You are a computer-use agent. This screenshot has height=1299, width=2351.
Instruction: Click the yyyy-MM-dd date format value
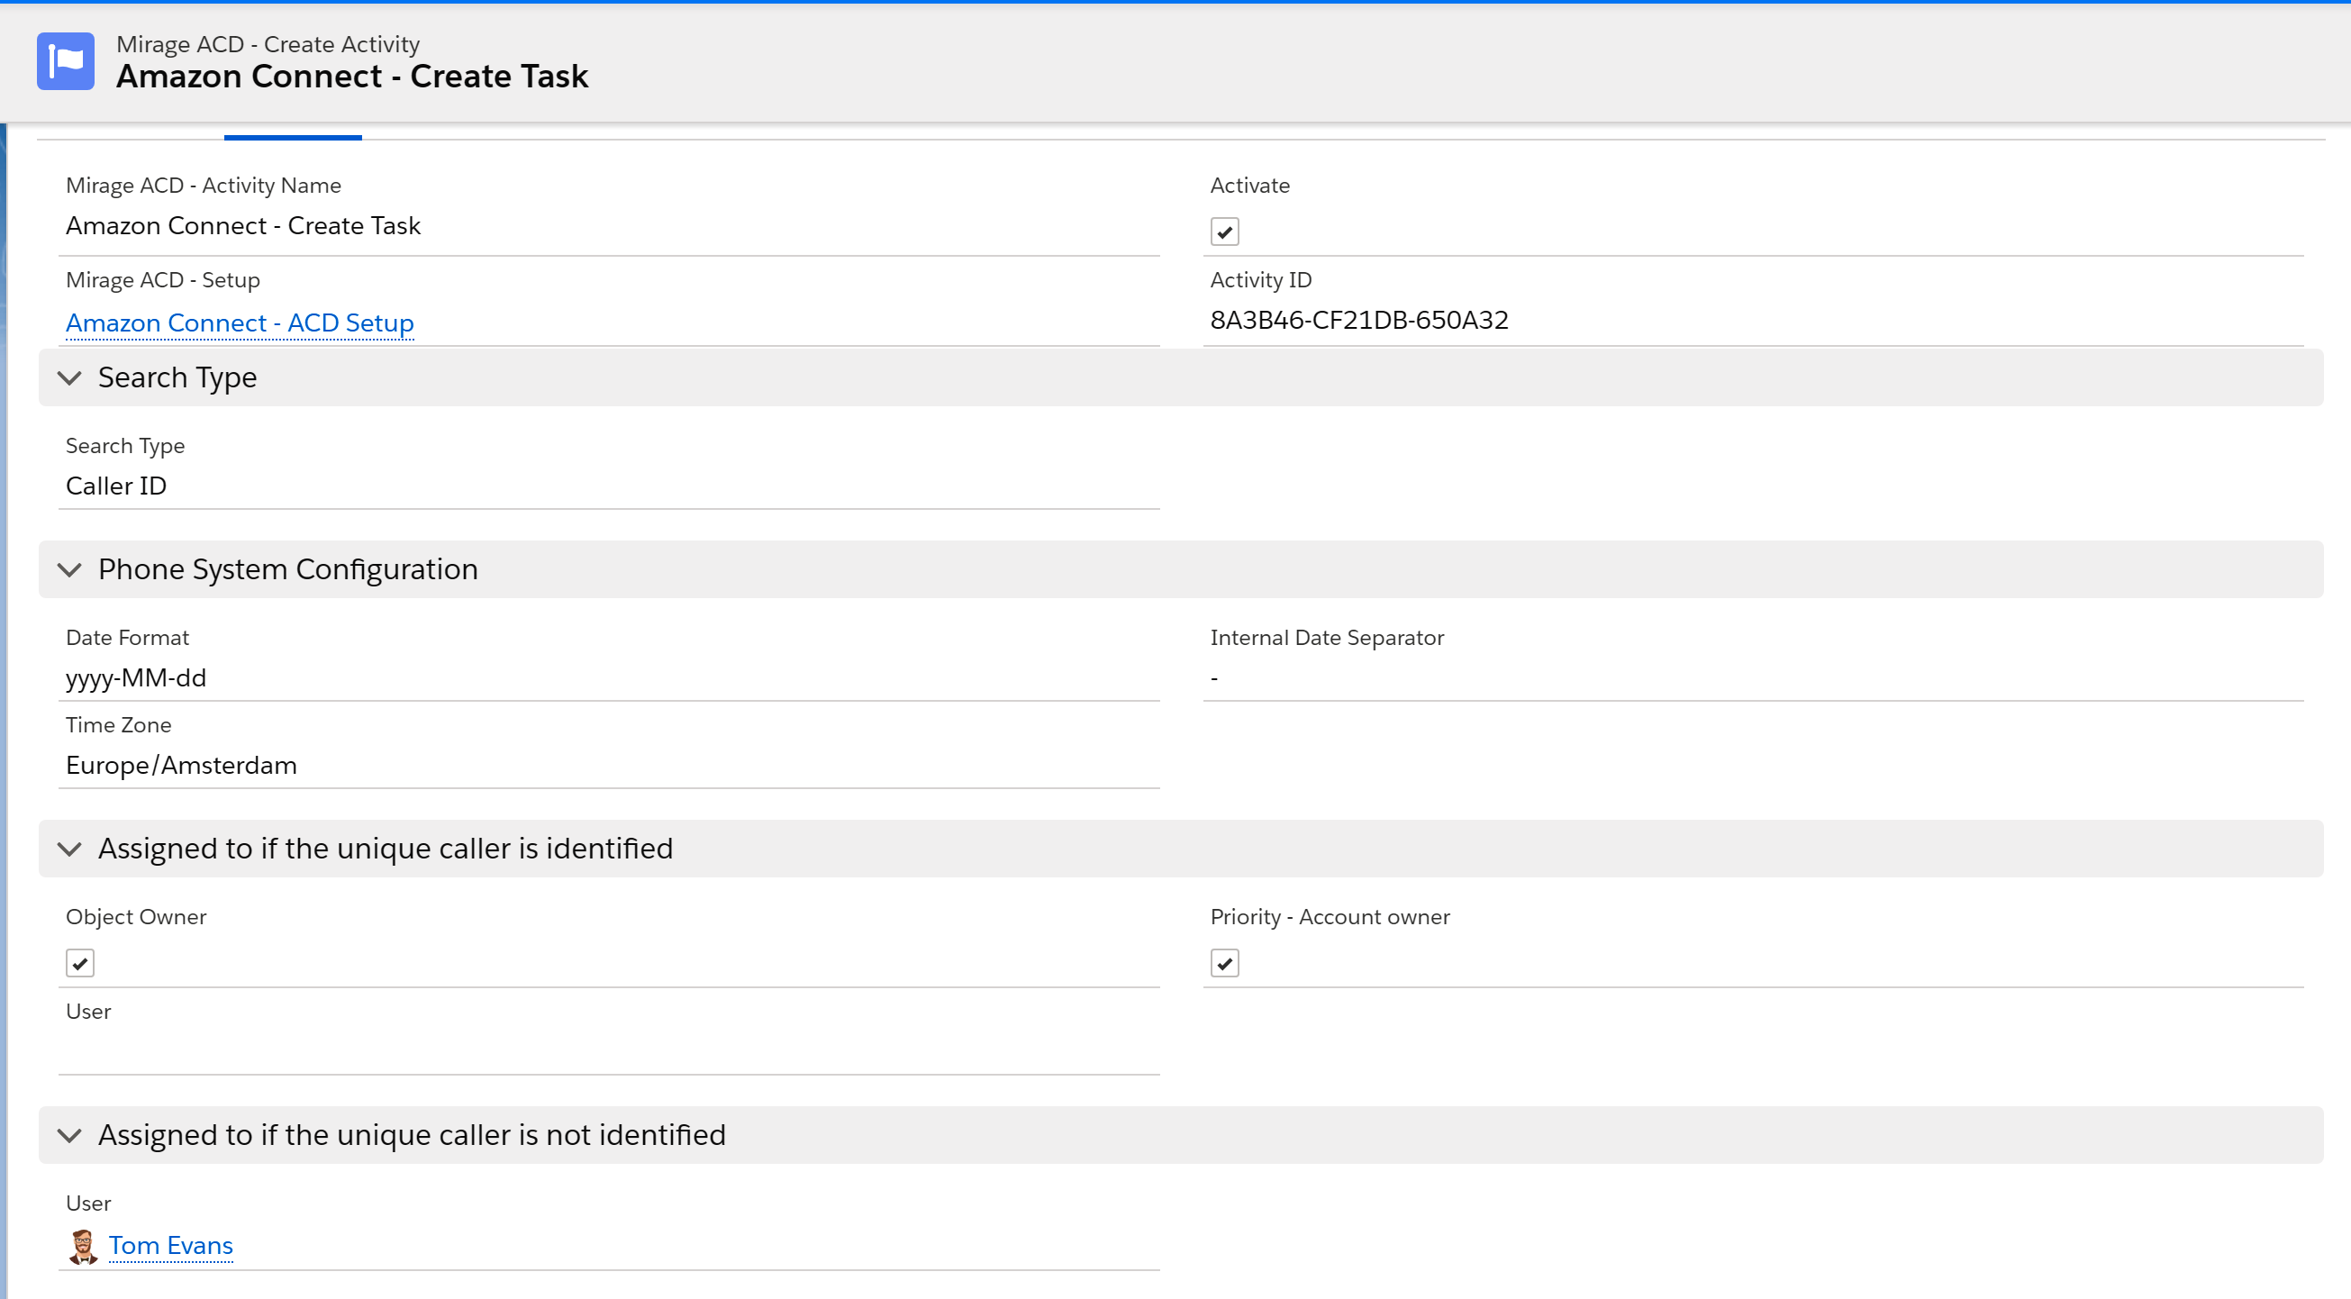pos(136,678)
